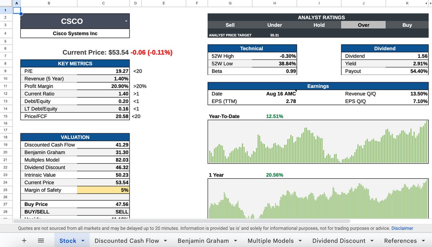Select the highlighted Over analyst rating

tap(363, 25)
